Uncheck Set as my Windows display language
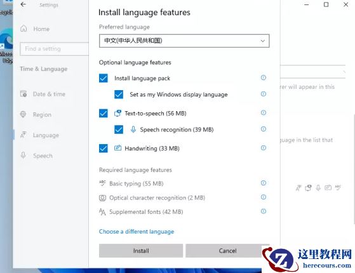 pyautogui.click(x=119, y=95)
